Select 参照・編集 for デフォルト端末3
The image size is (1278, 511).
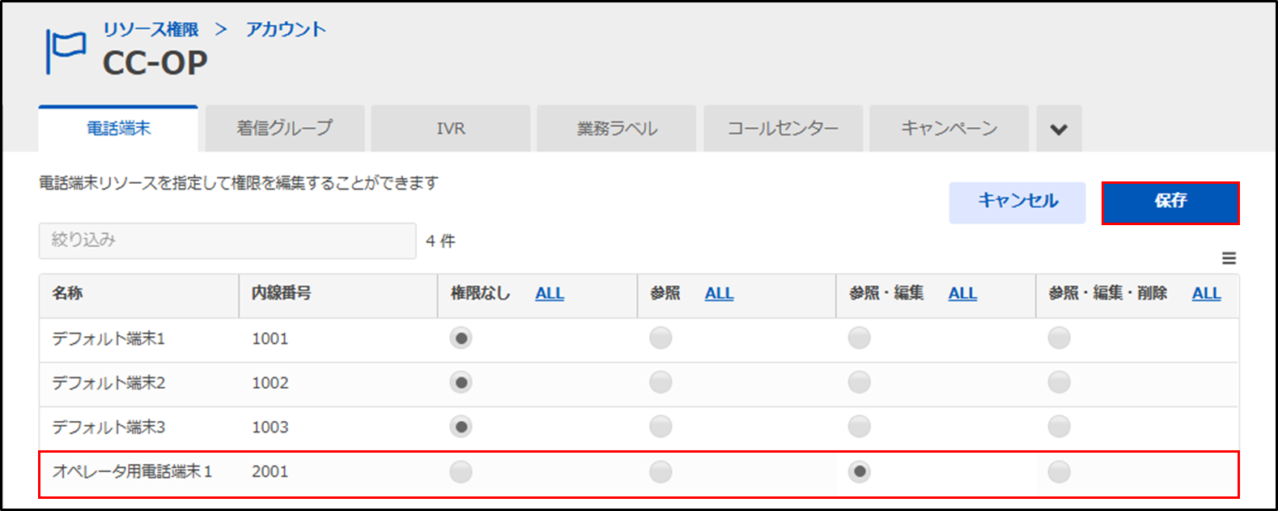pos(860,427)
